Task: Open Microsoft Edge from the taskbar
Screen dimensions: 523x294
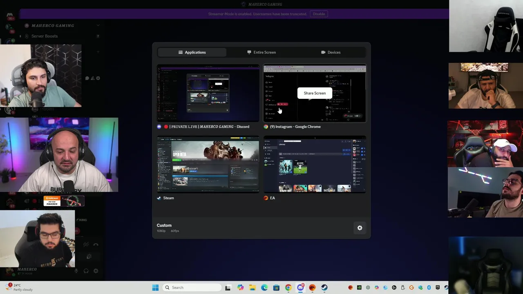Action: 264,287
